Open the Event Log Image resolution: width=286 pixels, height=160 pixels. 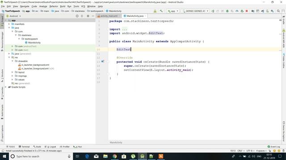point(274,147)
